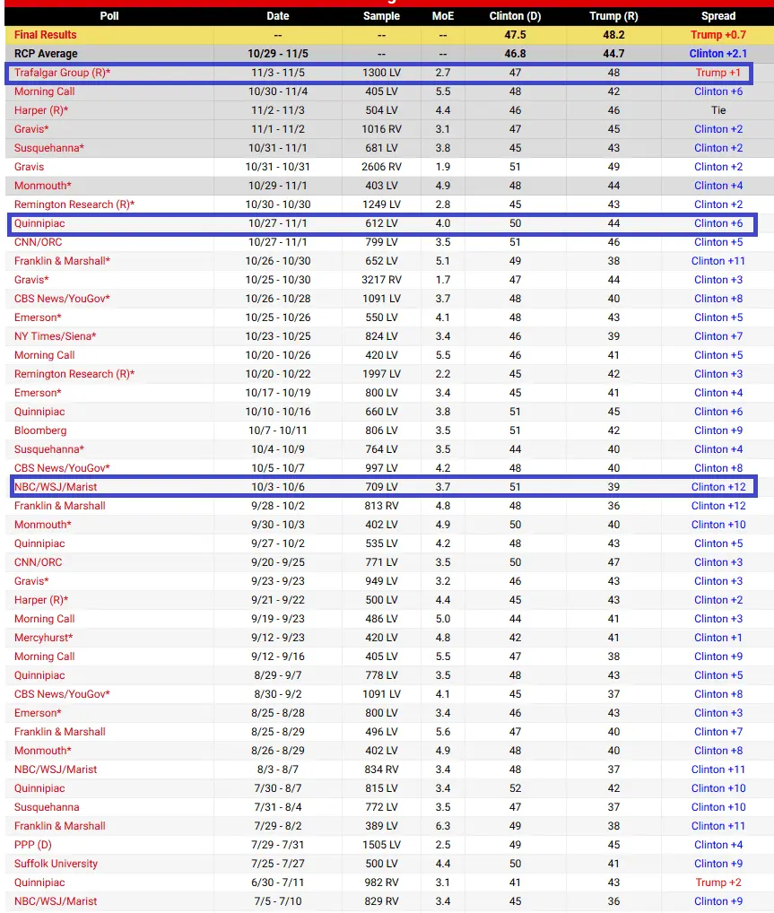Image resolution: width=774 pixels, height=913 pixels.
Task: Open the Mercyhurst* poll link
Action: pyautogui.click(x=44, y=638)
